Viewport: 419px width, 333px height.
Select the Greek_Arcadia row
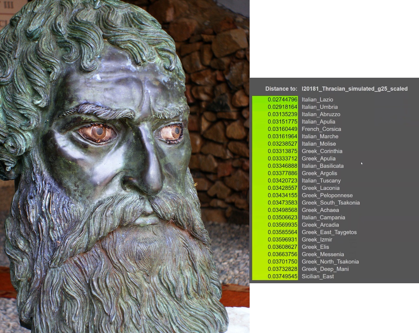[320, 225]
